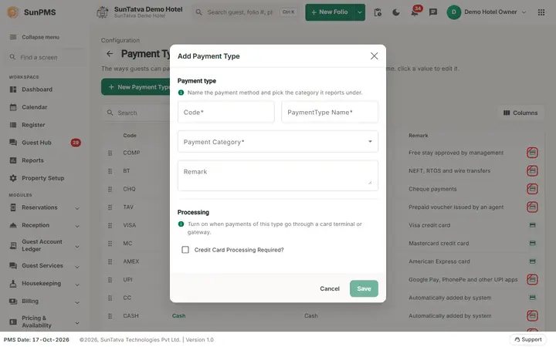Click the VISA row drag handle
The image size is (556, 347).
(x=110, y=225)
